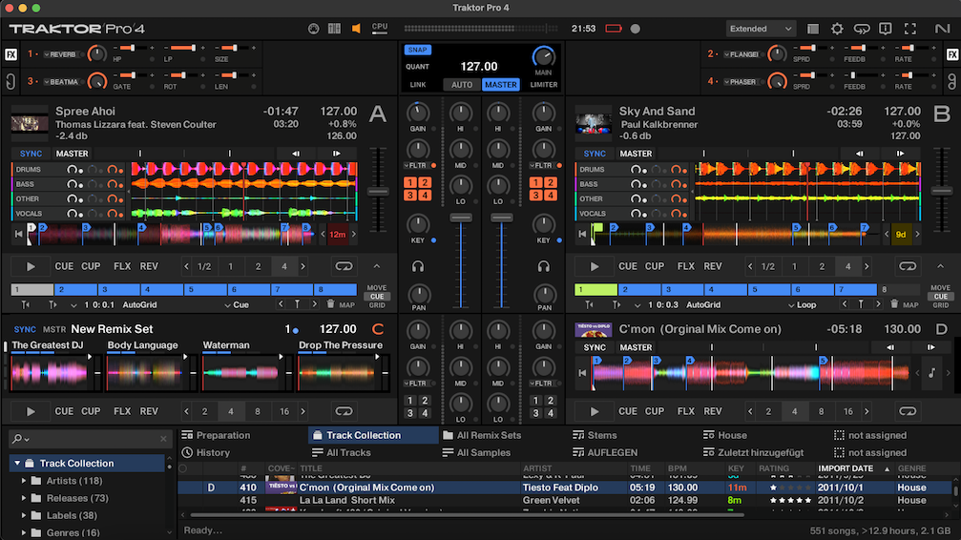Delete cue with Deck B trash icon
The image size is (961, 540).
pos(894,304)
